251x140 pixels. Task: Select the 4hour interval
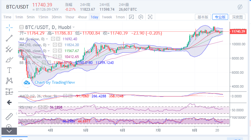[82, 17]
